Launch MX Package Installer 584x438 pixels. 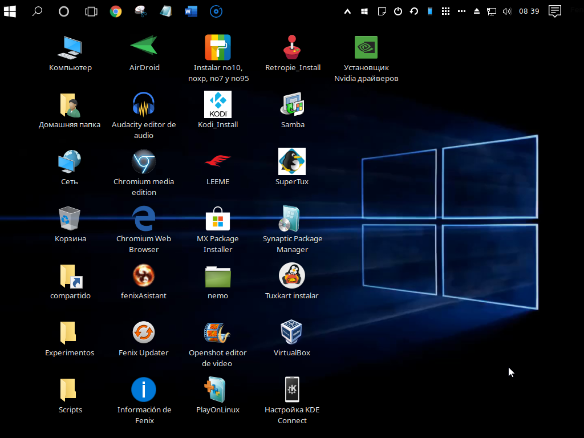click(218, 218)
